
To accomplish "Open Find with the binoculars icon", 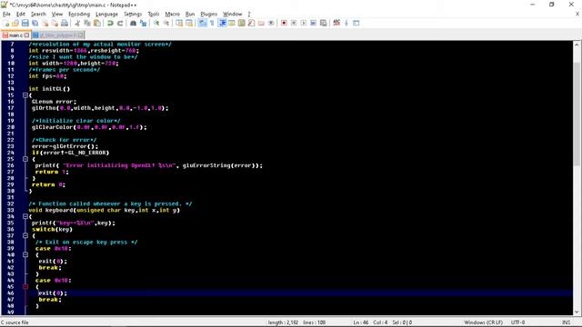I will click(133, 23).
